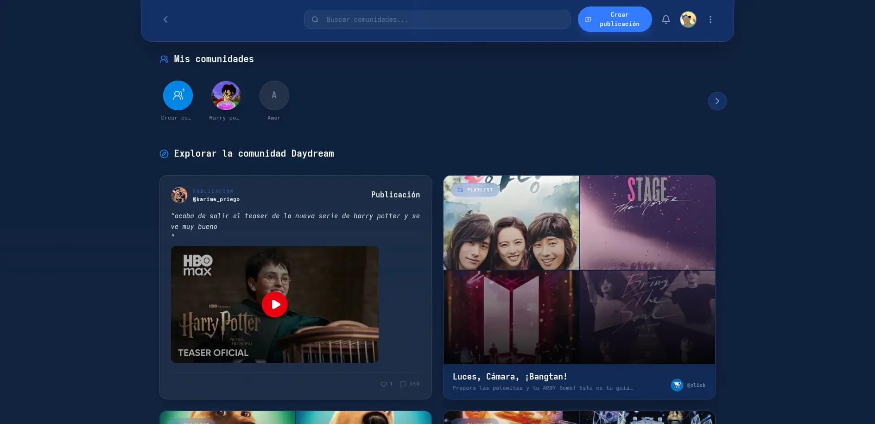Screen dimensions: 875x424
Task: Play the Harry Potter teaser video
Action: (275, 304)
